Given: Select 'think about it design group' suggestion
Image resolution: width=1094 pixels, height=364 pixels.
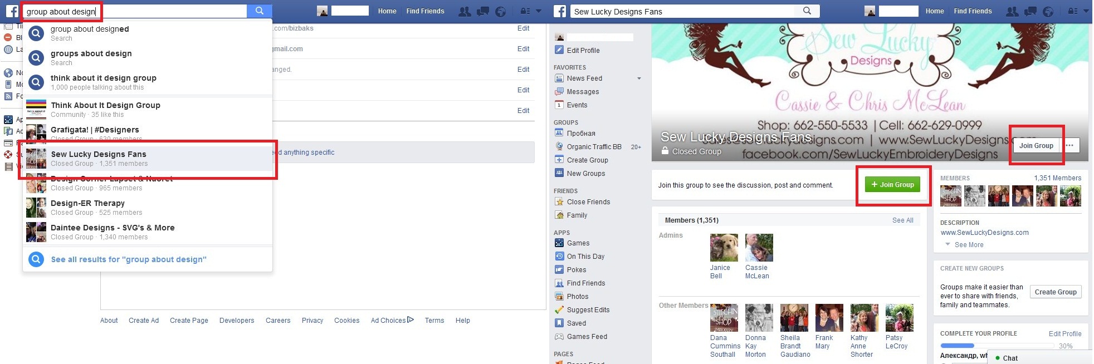Looking at the screenshot, I should pos(148,82).
